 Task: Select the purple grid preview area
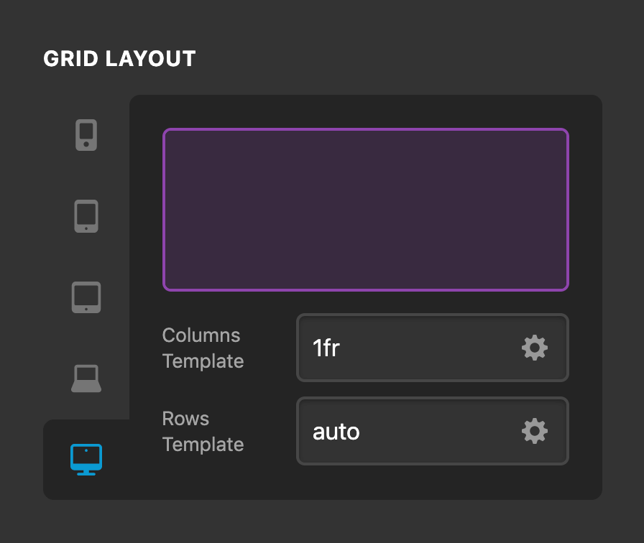[x=366, y=210]
